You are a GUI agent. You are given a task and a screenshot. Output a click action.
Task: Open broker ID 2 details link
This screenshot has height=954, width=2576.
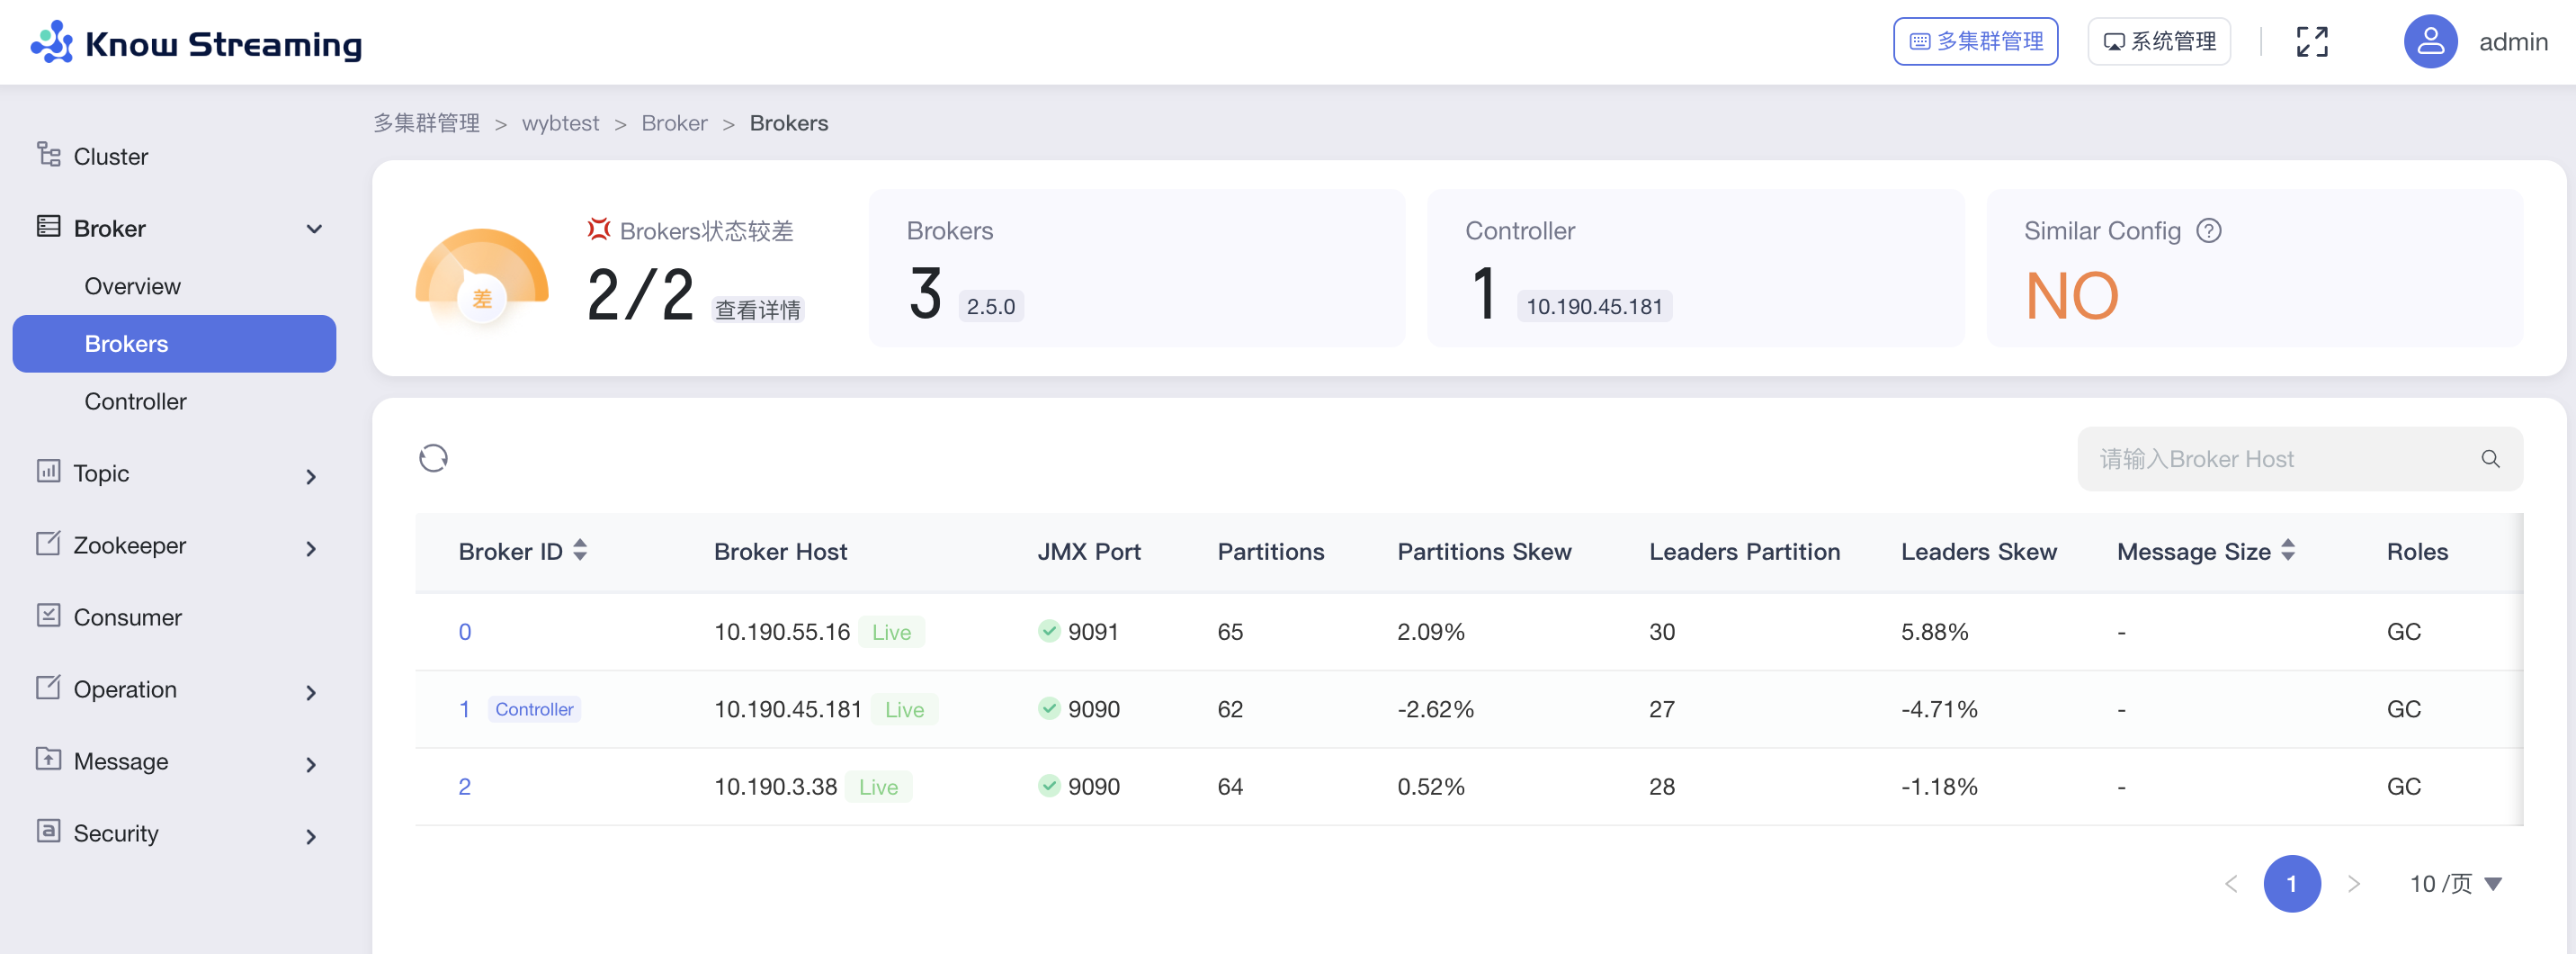464,787
